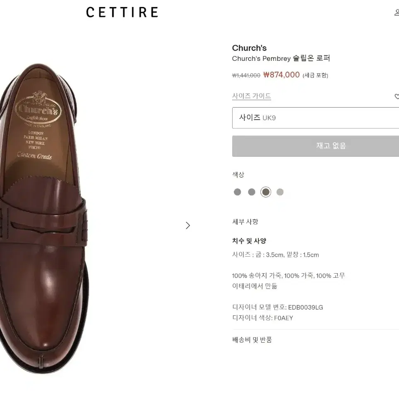This screenshot has height=399, width=399.
Task: Add item to wishlist with heart icon
Action: click(397, 96)
